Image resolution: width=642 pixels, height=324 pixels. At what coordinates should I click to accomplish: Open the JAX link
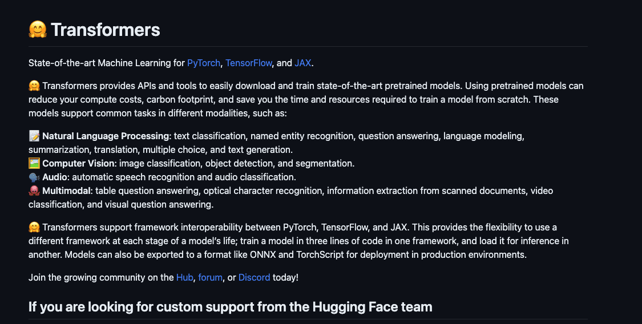pos(302,63)
